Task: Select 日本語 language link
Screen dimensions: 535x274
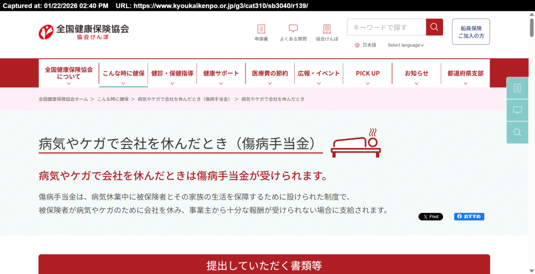Action: [369, 45]
